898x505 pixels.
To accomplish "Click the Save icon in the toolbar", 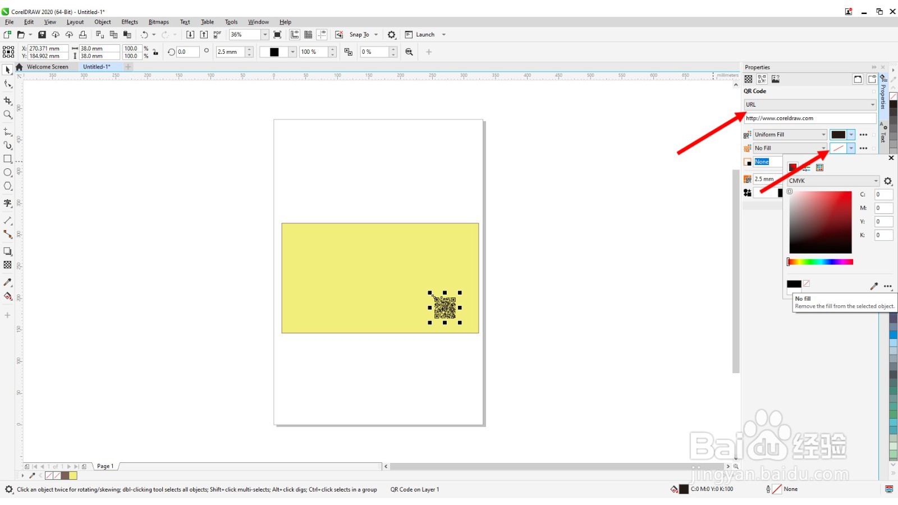I will pos(42,35).
